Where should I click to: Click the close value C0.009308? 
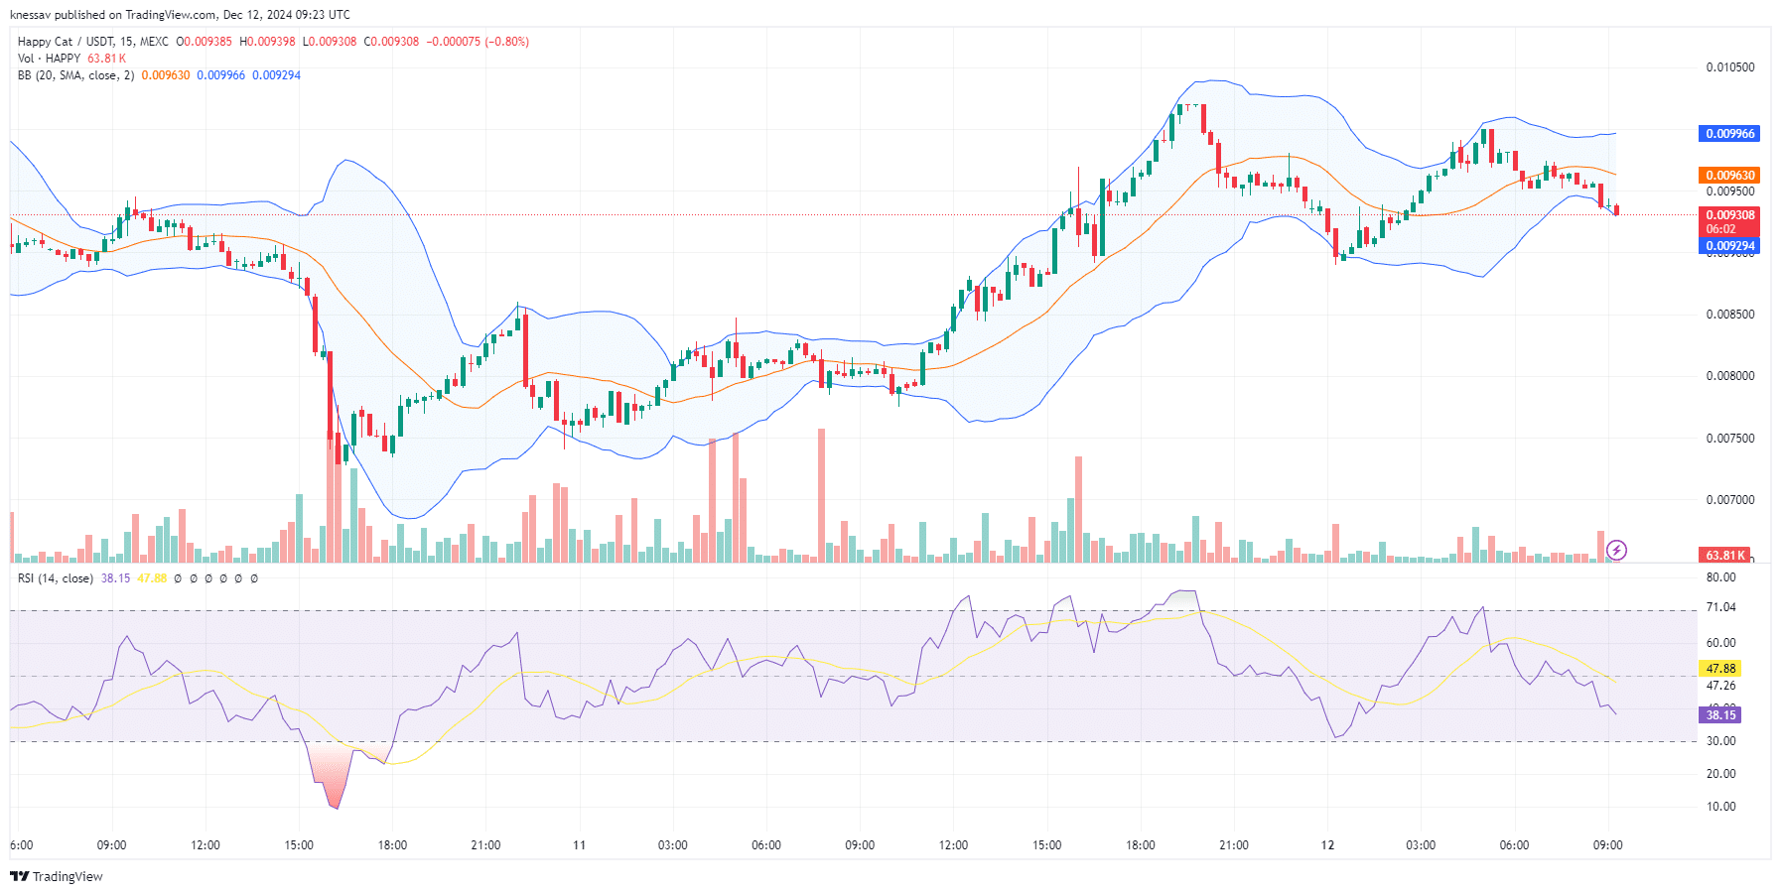coord(391,42)
